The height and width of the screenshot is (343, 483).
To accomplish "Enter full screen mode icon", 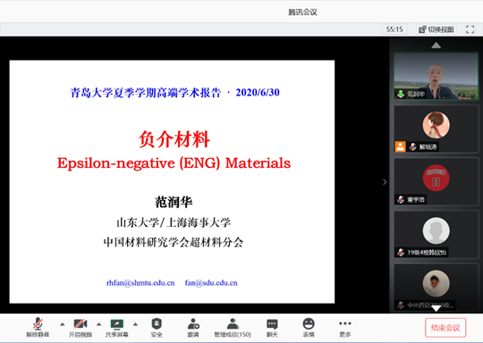I will [x=470, y=29].
